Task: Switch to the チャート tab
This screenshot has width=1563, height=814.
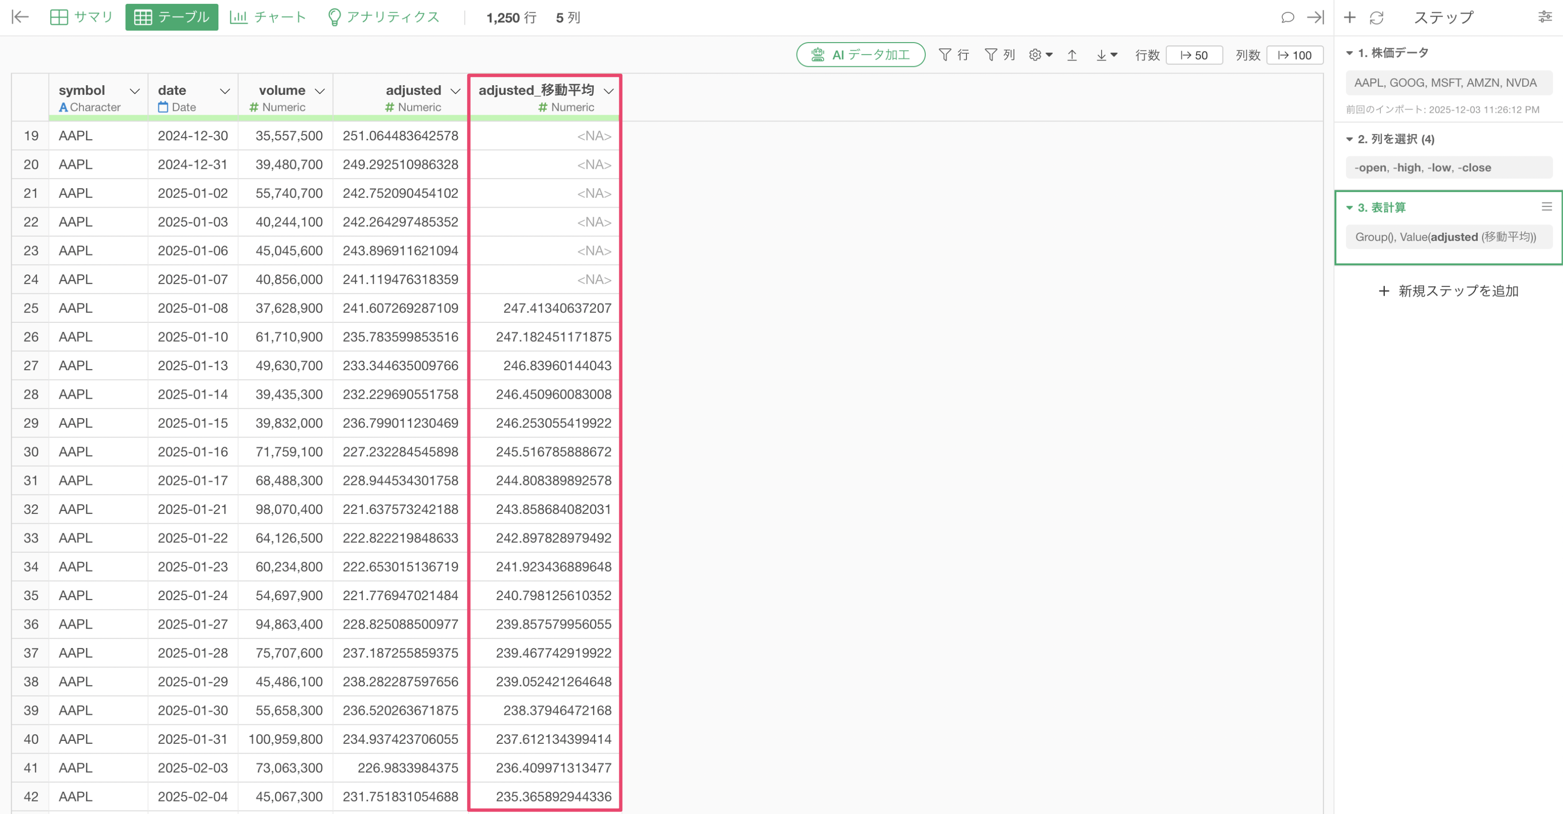Action: point(268,17)
